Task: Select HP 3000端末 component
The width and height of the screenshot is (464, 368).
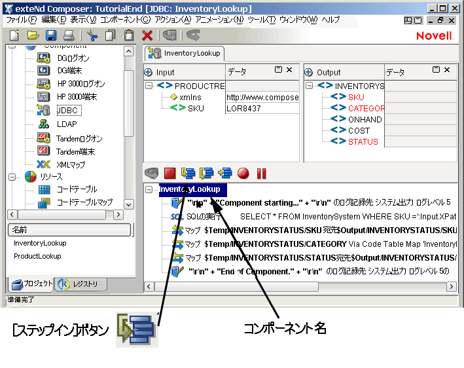Action: (77, 96)
